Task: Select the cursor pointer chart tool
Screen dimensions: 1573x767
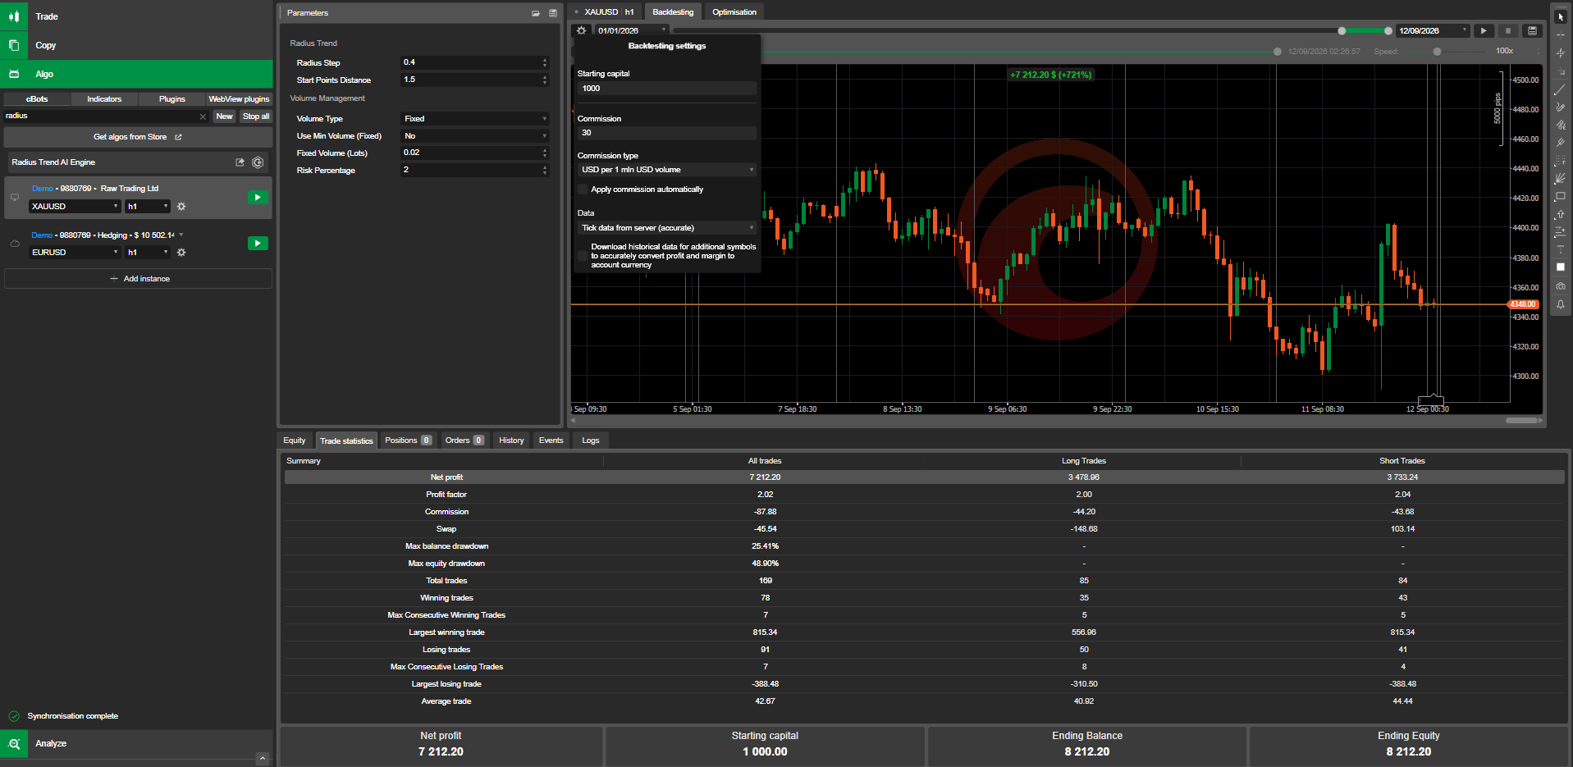Action: (1561, 17)
